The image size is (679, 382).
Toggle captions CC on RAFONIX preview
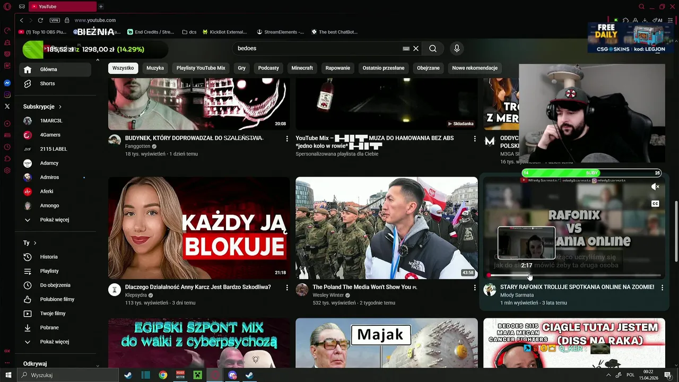click(x=655, y=204)
